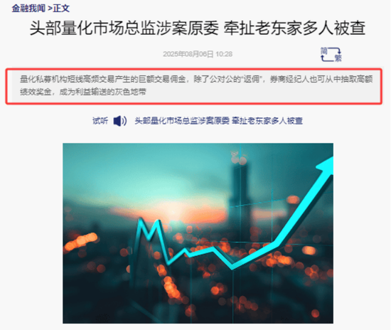The width and height of the screenshot is (391, 330).
Task: Click the cyan upward arrowhead in image
Action: point(326,166)
